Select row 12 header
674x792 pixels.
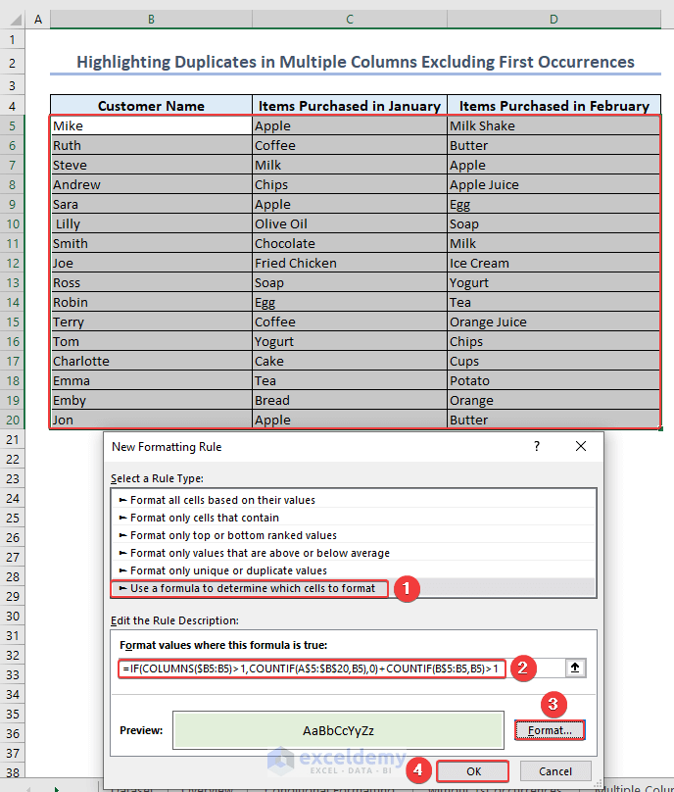coord(12,263)
